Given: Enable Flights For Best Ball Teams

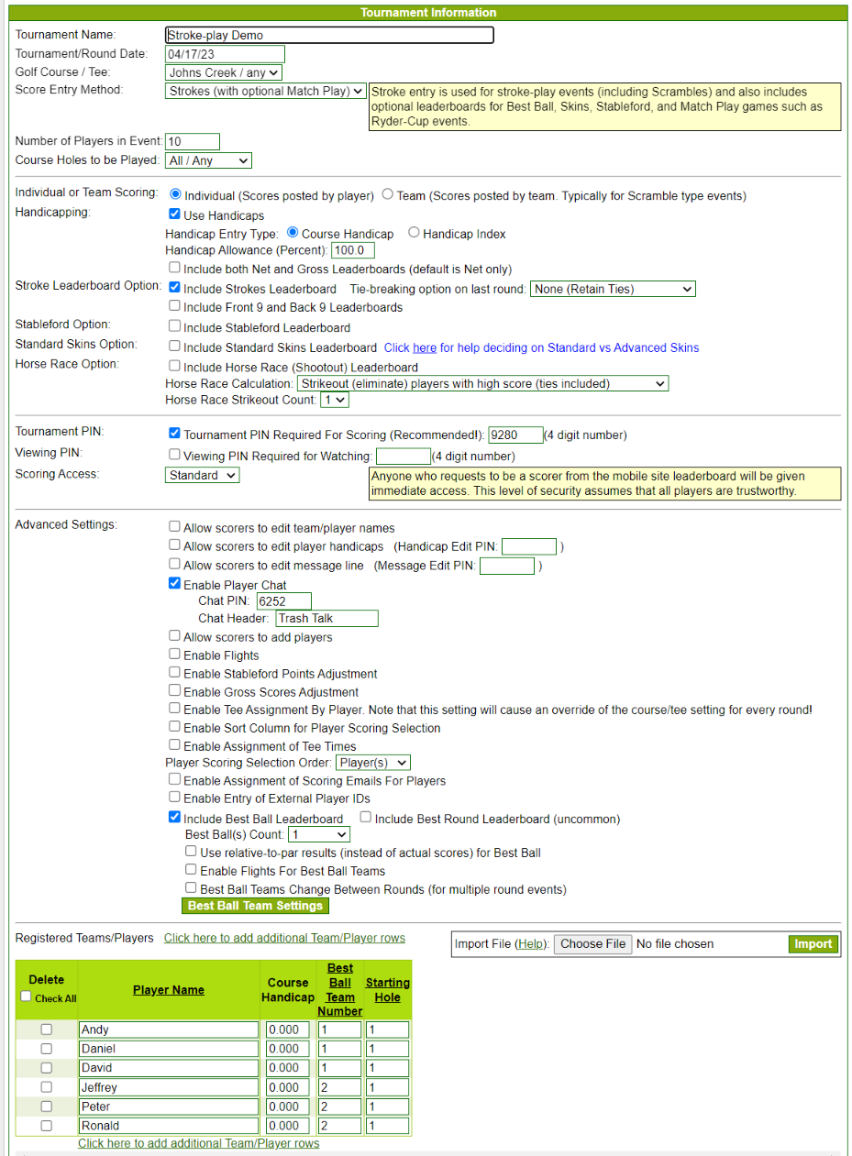Looking at the screenshot, I should pos(191,869).
